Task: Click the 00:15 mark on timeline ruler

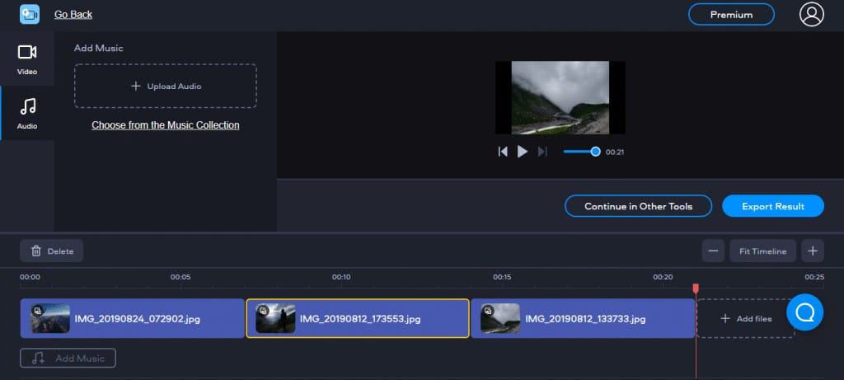Action: pyautogui.click(x=502, y=277)
